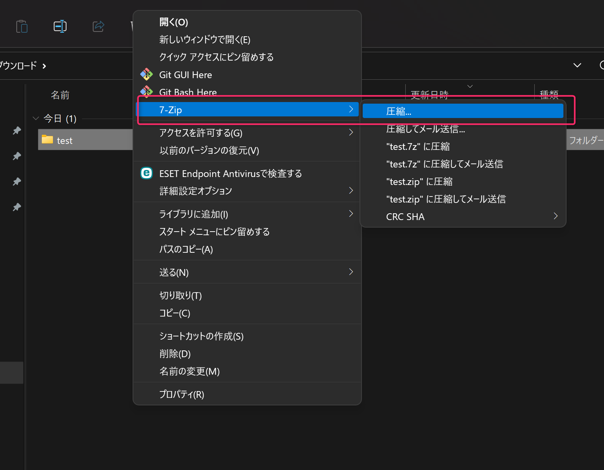This screenshot has width=604, height=470.
Task: Click the last quick access pin icon
Action: 17,207
